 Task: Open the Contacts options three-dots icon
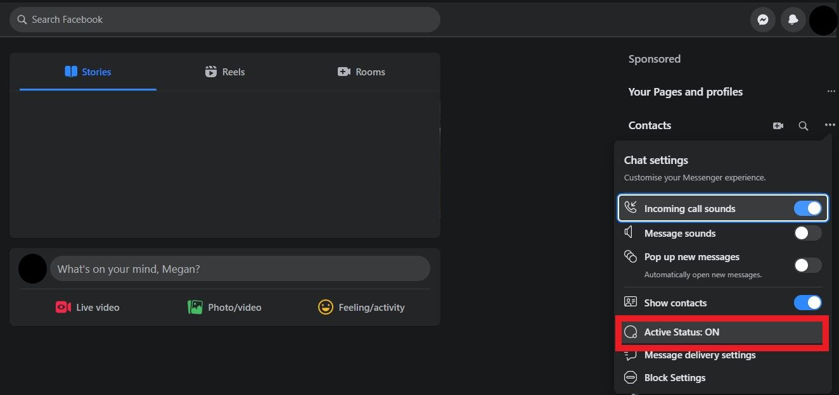(830, 125)
